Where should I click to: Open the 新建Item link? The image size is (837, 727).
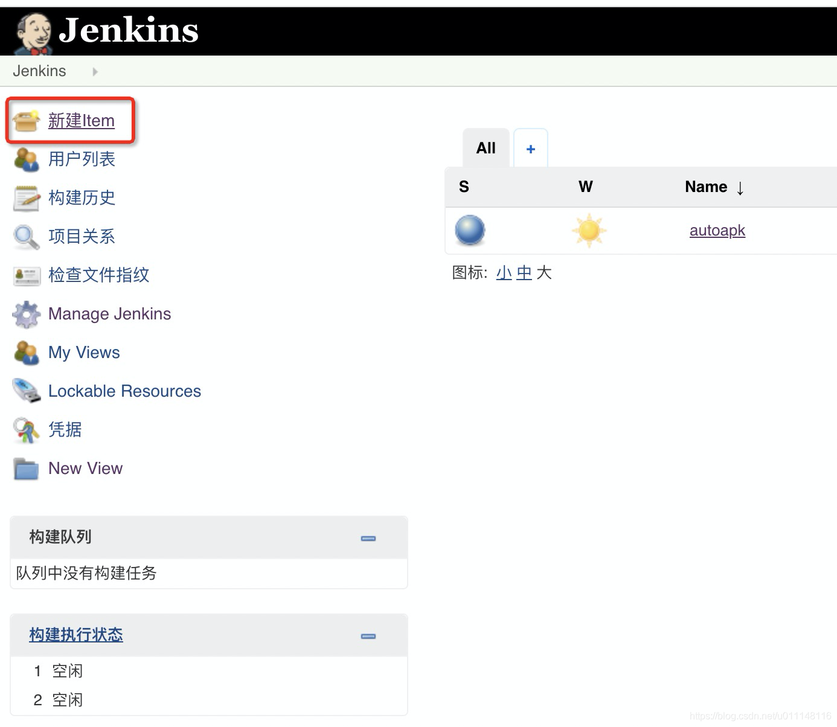(82, 121)
